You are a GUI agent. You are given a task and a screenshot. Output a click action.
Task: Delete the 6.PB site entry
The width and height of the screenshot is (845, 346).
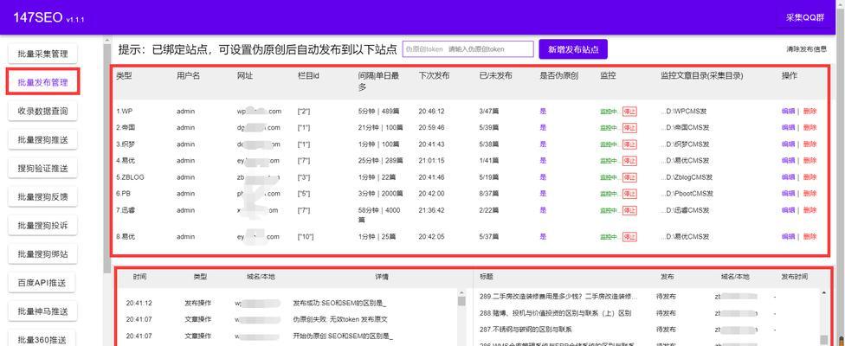[810, 193]
